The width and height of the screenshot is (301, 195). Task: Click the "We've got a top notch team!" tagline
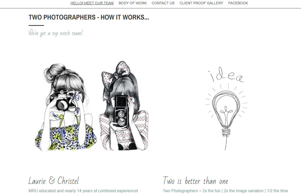click(x=56, y=33)
